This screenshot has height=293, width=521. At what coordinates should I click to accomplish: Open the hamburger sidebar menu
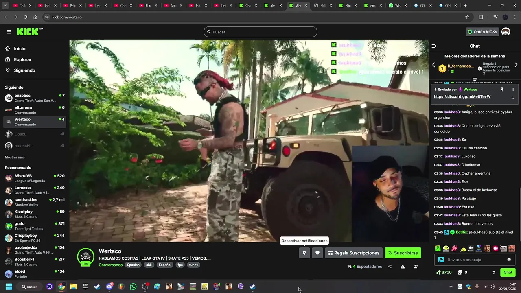point(9,32)
